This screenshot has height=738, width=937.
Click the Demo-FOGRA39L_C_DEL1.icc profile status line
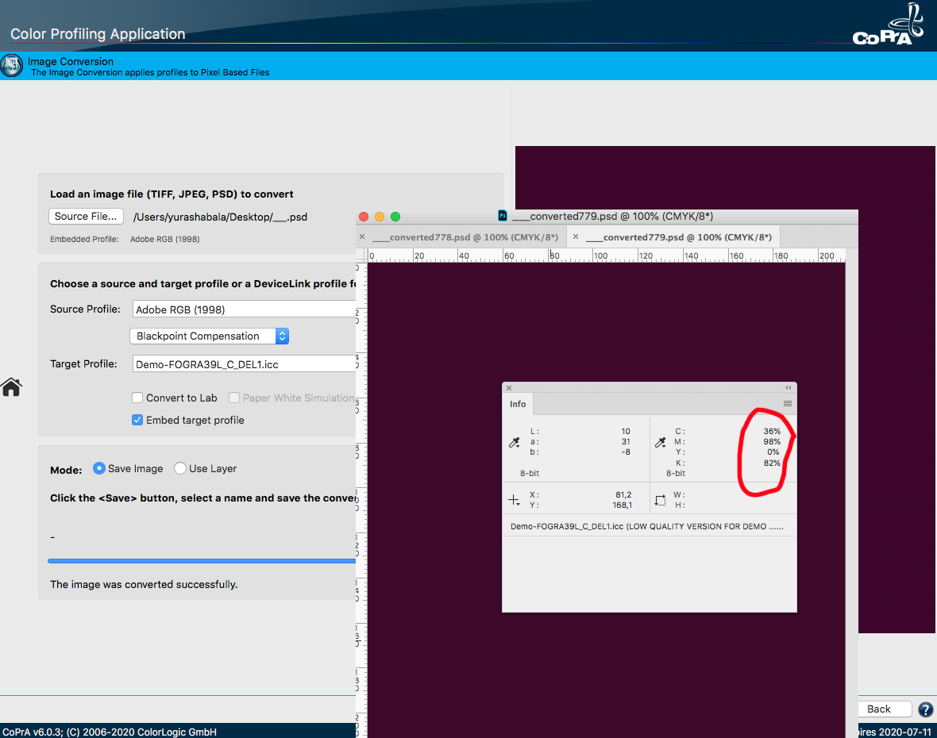pyautogui.click(x=646, y=527)
